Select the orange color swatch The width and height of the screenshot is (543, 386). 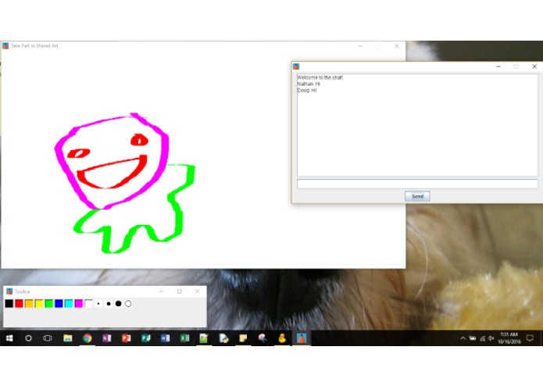pyautogui.click(x=29, y=304)
